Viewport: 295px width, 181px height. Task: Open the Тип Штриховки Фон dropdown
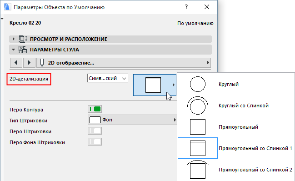(132, 120)
